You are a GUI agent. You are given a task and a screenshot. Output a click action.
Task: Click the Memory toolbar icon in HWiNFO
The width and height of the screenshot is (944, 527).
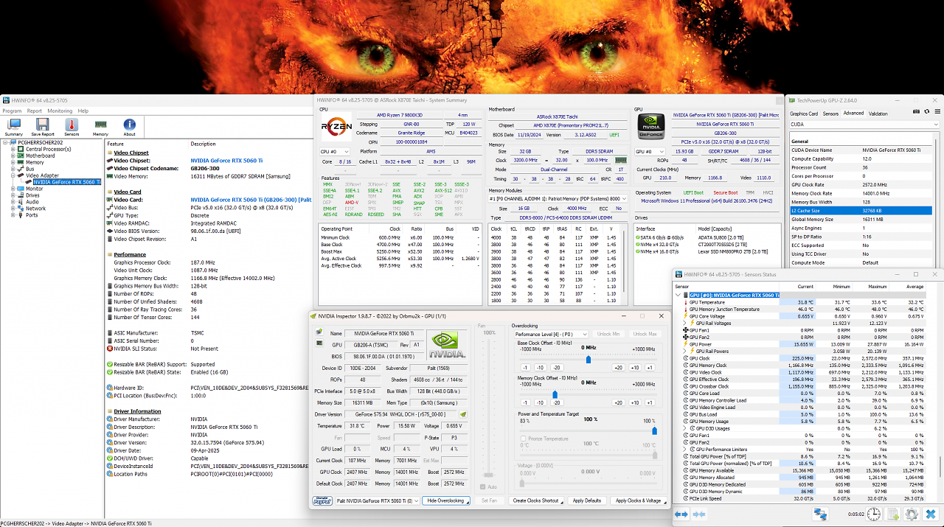pyautogui.click(x=100, y=128)
